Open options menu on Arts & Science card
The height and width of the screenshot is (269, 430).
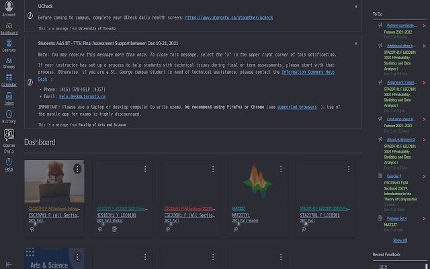pyautogui.click(x=77, y=257)
